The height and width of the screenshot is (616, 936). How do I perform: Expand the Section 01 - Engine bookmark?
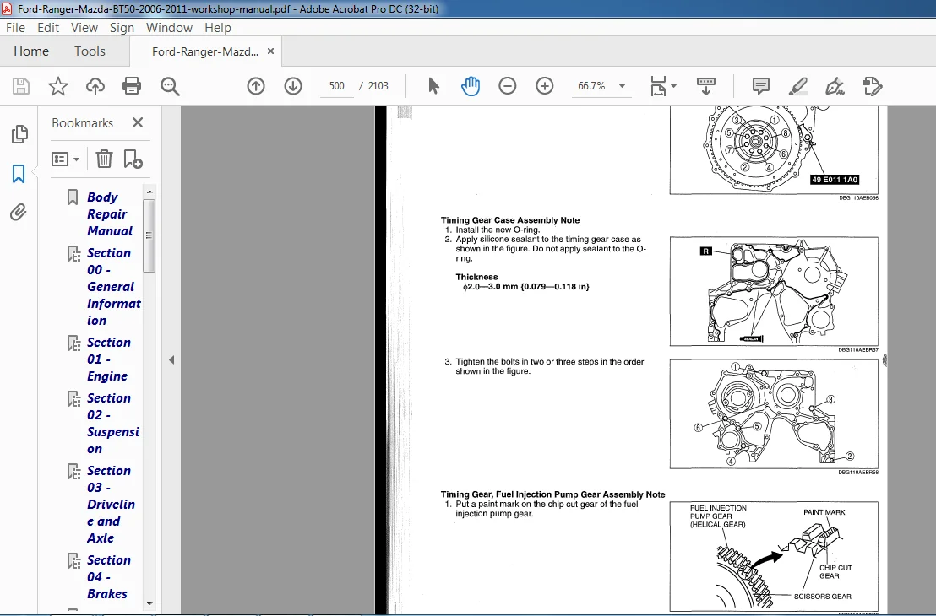click(x=73, y=343)
